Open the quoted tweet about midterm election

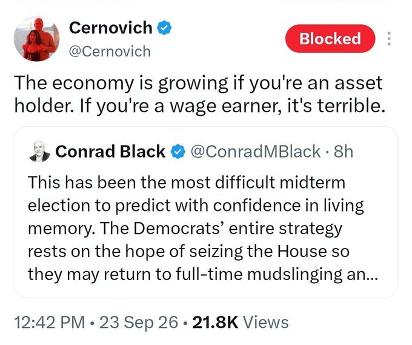tap(206, 212)
